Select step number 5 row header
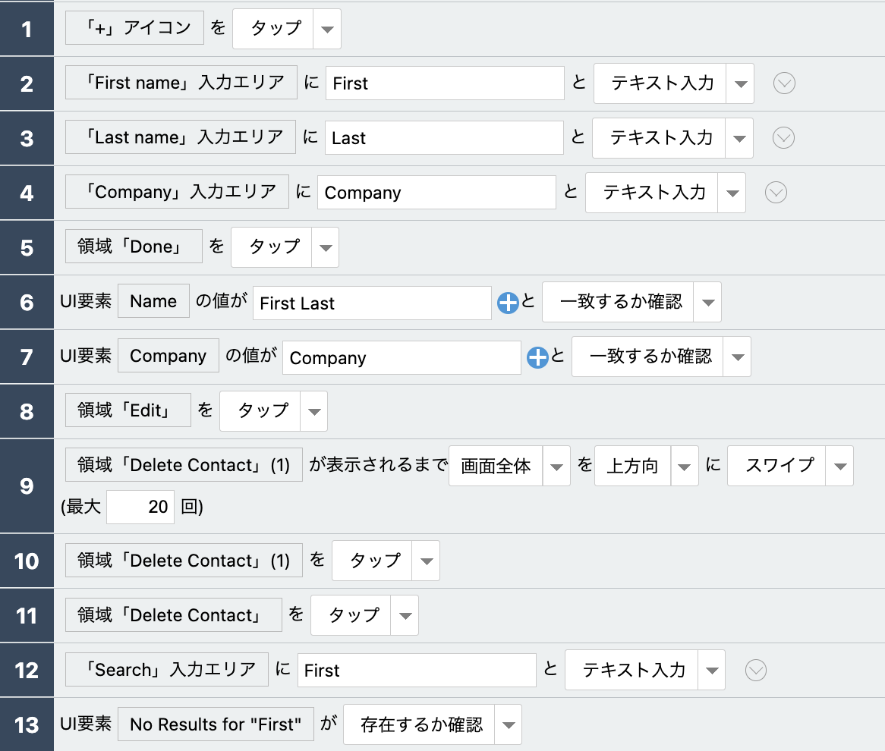Screen dimensions: 885x751 (27, 247)
